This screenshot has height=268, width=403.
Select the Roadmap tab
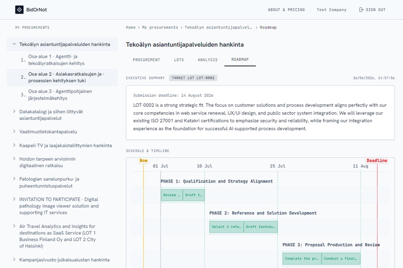[x=240, y=60]
